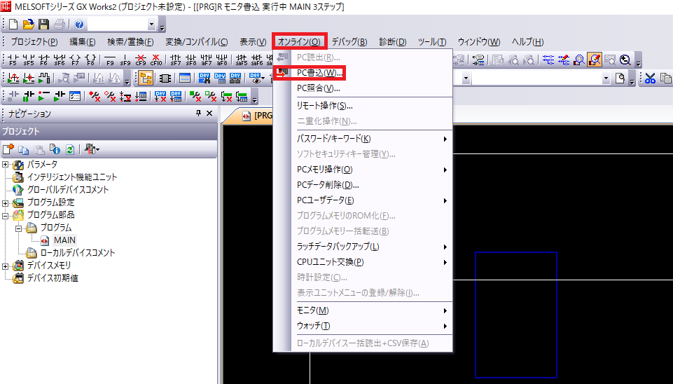Screen dimensions: 673x384
Task: Insert a coil (F7) ladder symbol
Action: (x=75, y=60)
